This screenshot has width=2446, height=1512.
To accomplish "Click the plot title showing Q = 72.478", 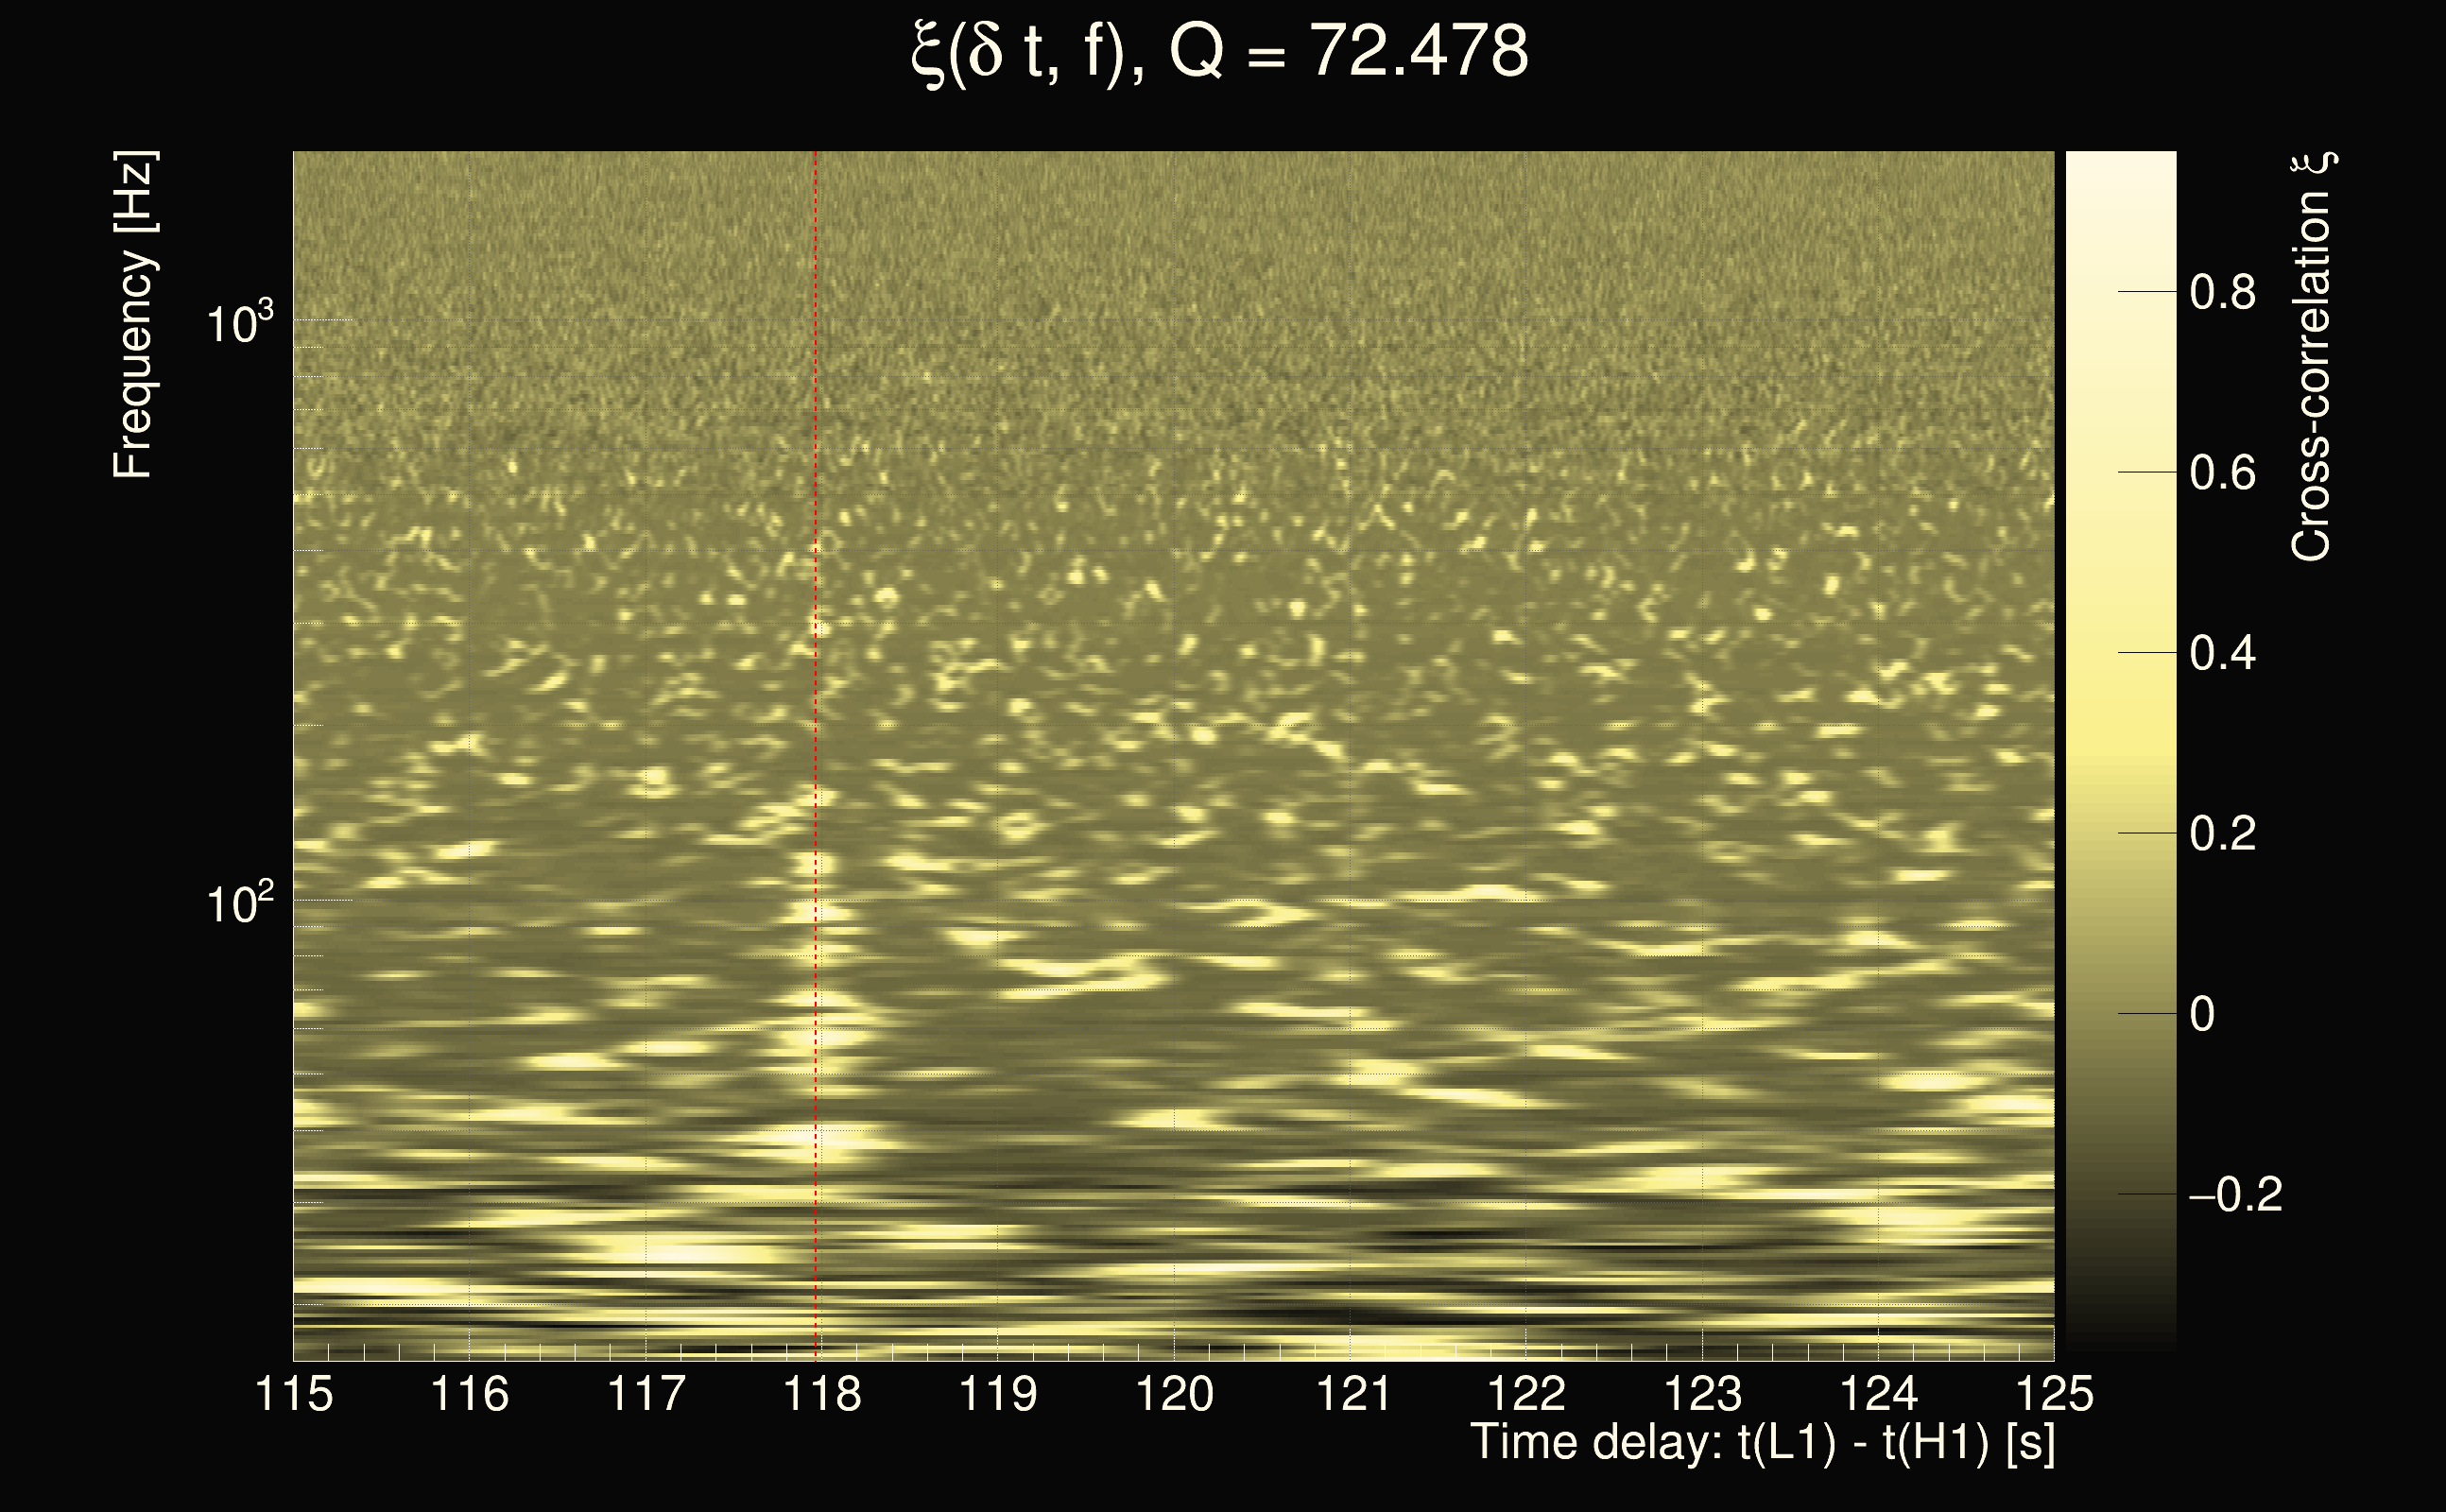I will point(1220,52).
